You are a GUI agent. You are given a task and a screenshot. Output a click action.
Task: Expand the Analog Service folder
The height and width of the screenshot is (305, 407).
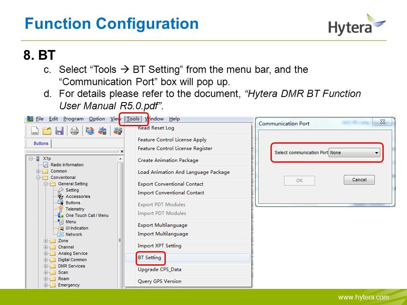click(x=46, y=253)
